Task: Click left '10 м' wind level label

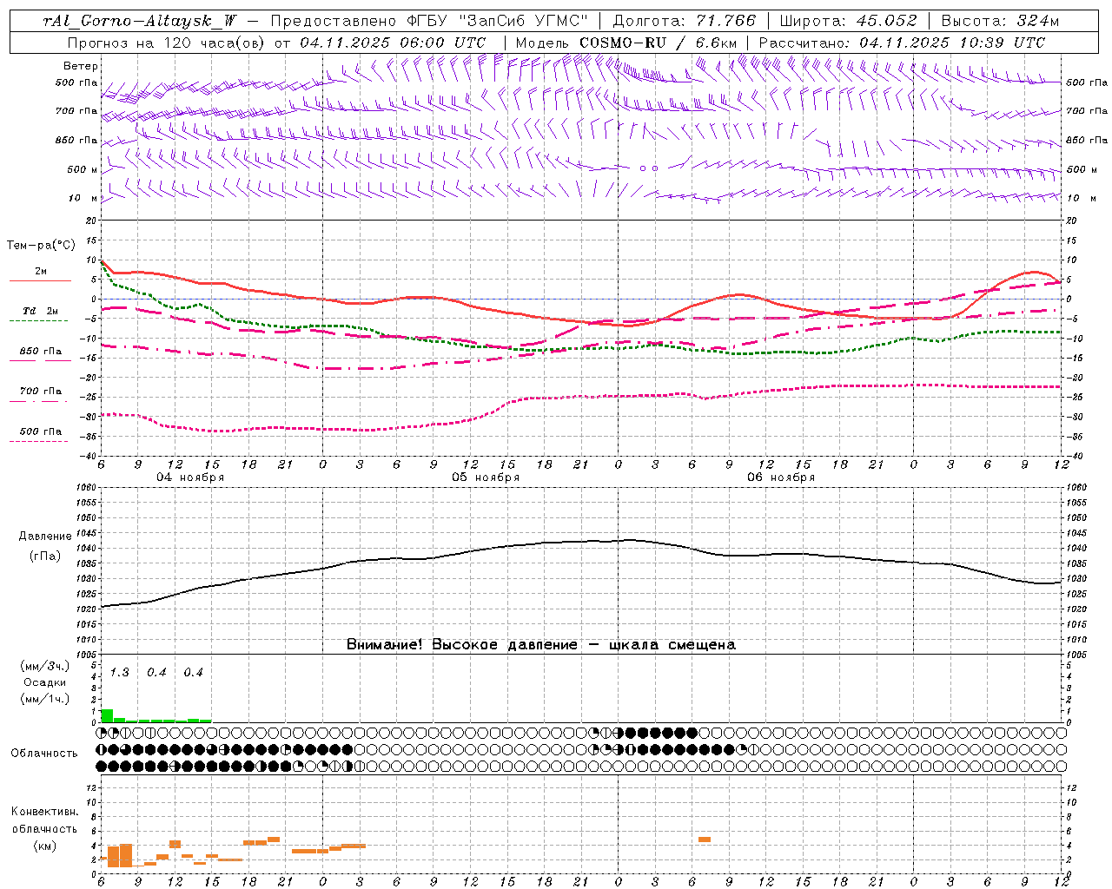Action: tap(83, 198)
